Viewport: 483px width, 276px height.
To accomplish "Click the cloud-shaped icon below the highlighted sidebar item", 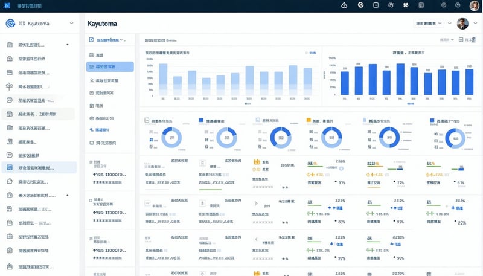I will pos(10,181).
